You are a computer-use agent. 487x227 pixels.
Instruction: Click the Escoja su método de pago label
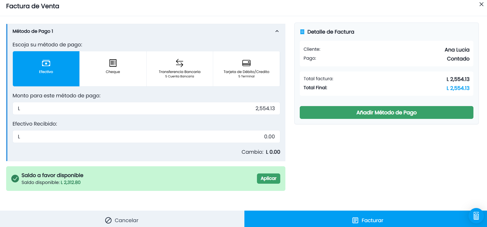coord(47,45)
